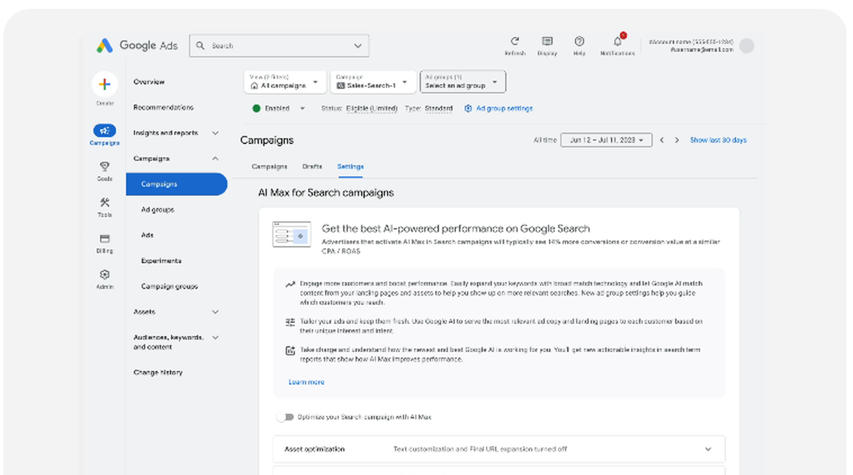Select the Settings tab
This screenshot has height=475, width=853.
[350, 166]
